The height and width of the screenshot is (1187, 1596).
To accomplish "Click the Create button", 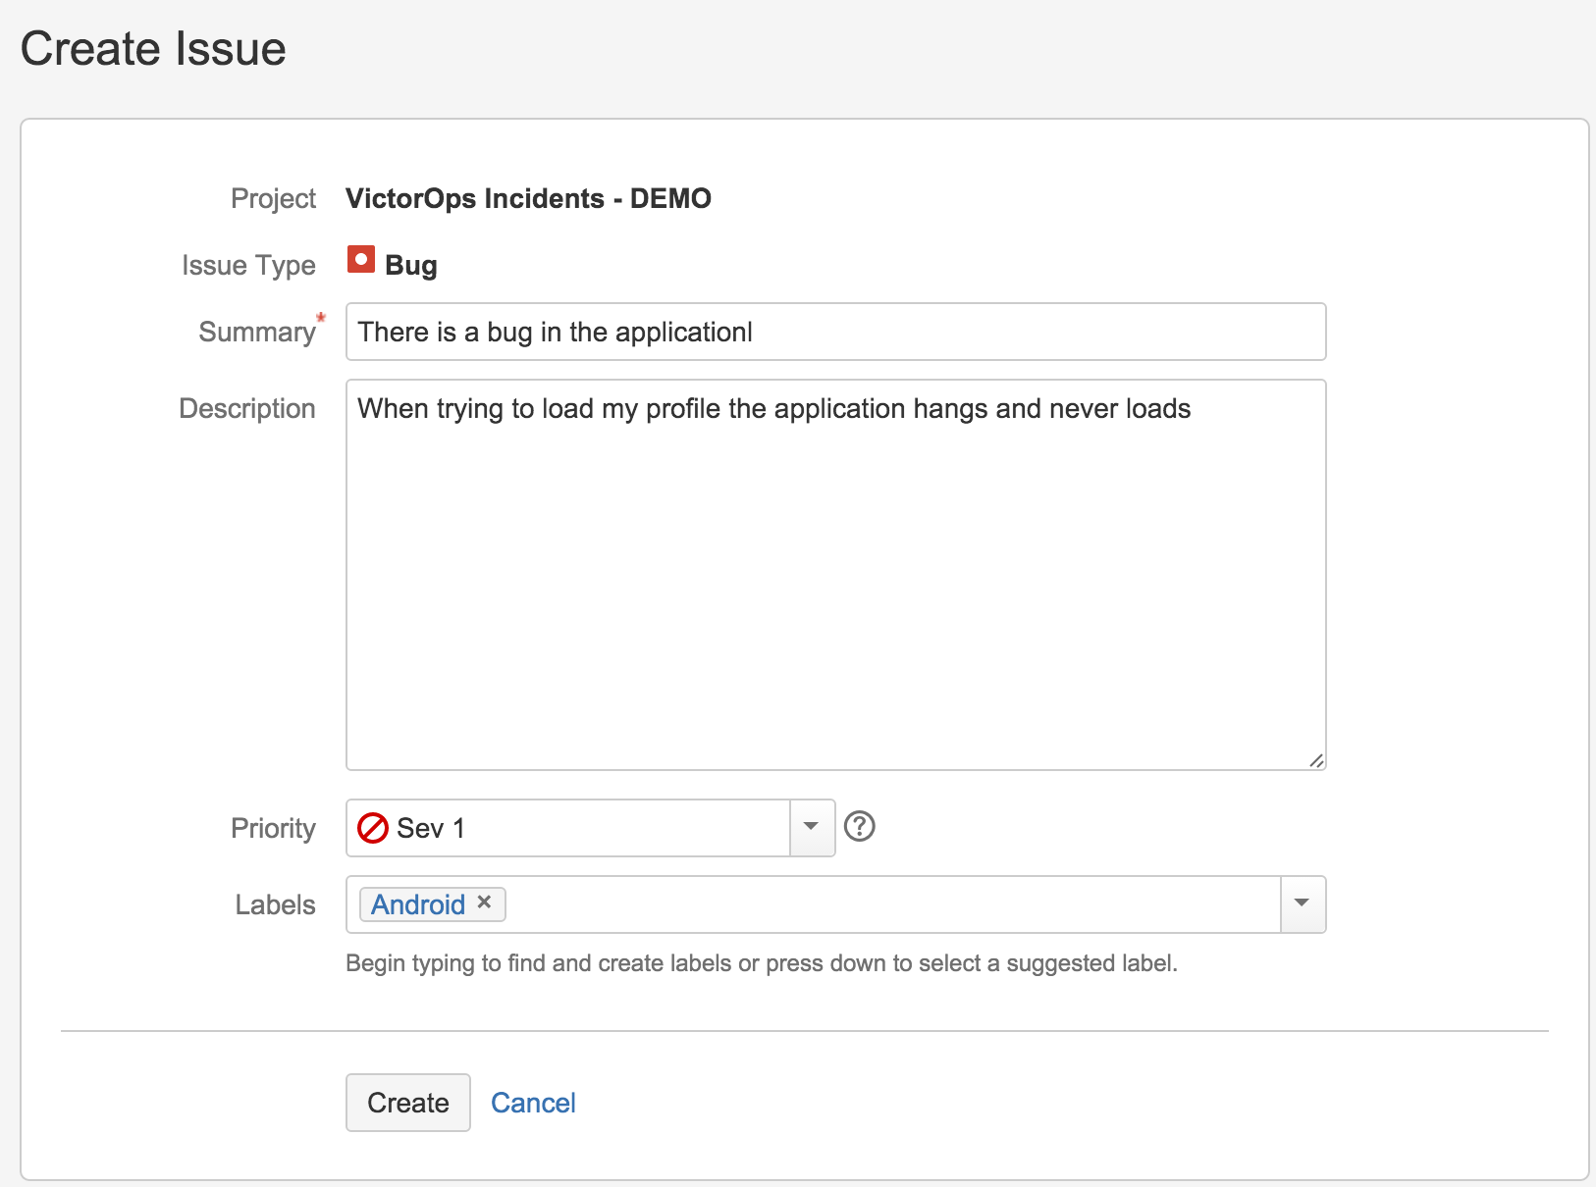I will tap(408, 1103).
